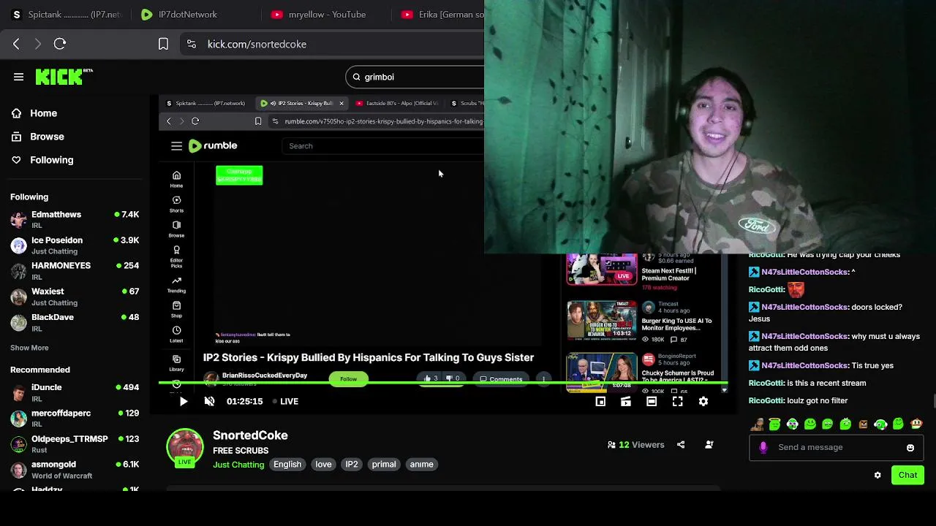Open the emoji picker in chat
The width and height of the screenshot is (936, 526).
pos(910,448)
